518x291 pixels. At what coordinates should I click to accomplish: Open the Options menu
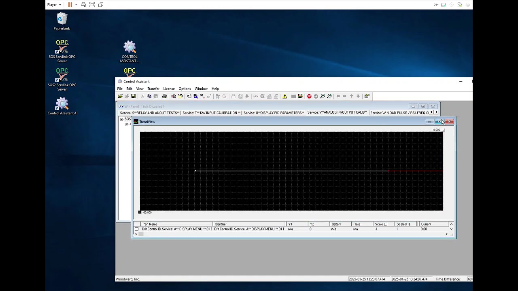pyautogui.click(x=185, y=89)
